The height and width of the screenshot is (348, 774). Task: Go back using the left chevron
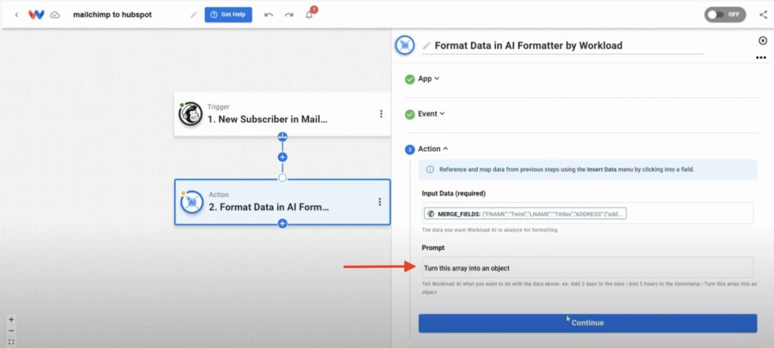coord(17,15)
